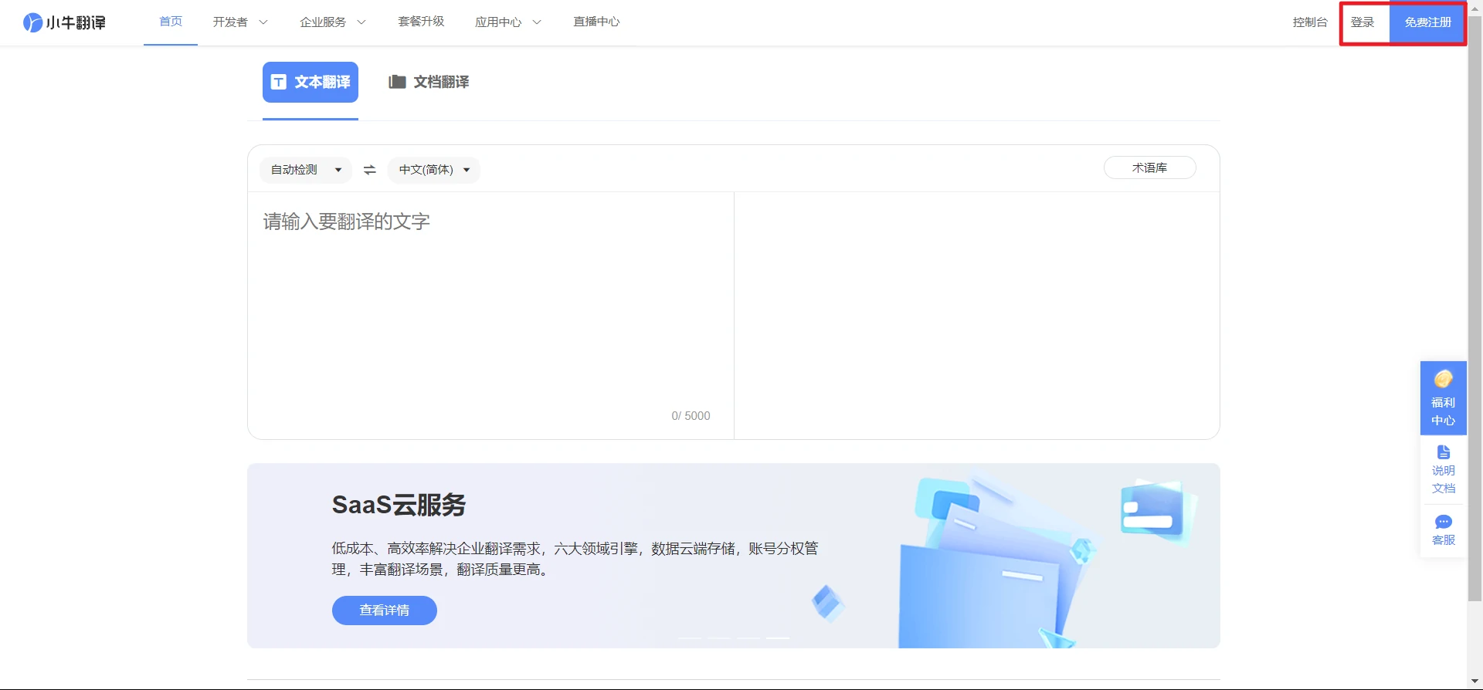Click 查看详情 in the SaaS banner
The image size is (1483, 690).
point(385,611)
